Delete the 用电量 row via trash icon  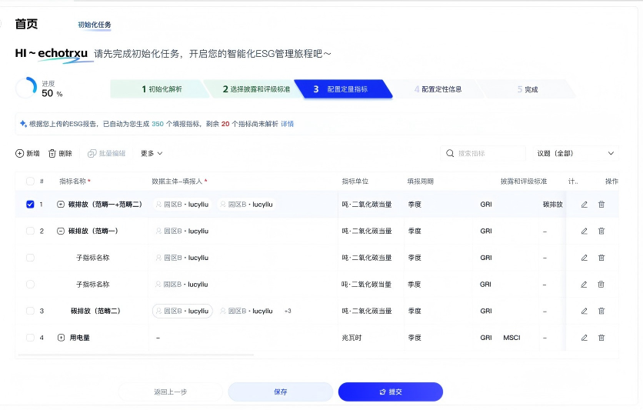[601, 338]
